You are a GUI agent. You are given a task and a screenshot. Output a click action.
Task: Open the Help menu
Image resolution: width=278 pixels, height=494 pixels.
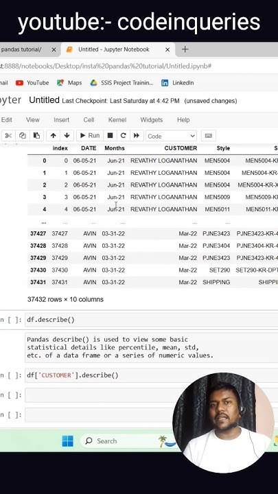click(183, 119)
